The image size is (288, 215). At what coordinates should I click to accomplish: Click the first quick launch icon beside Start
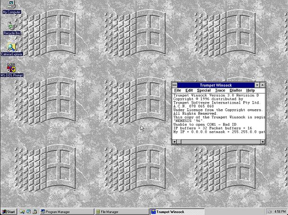(22, 212)
